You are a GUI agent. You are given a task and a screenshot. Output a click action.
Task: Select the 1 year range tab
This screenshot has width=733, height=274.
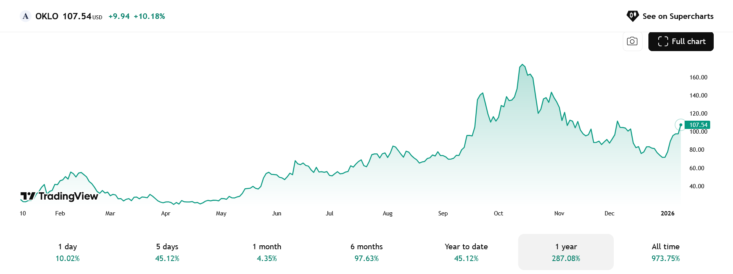(x=566, y=252)
